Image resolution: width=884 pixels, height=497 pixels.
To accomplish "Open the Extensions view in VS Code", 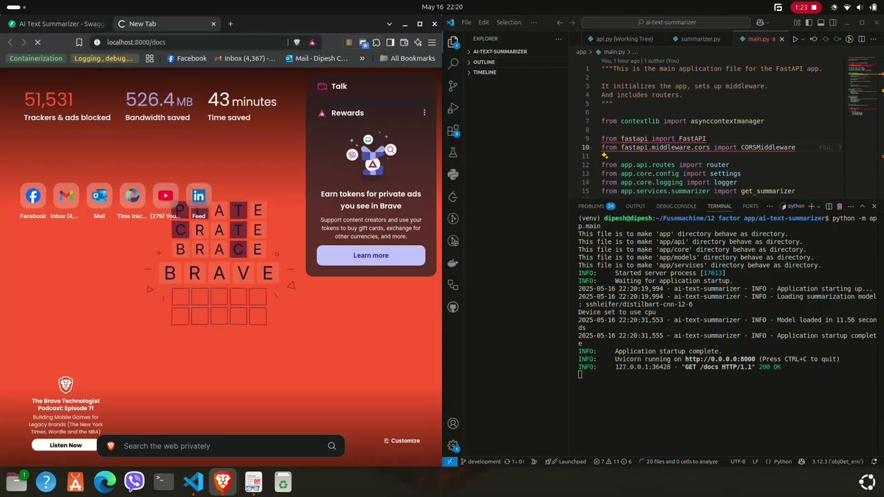I will (x=453, y=130).
